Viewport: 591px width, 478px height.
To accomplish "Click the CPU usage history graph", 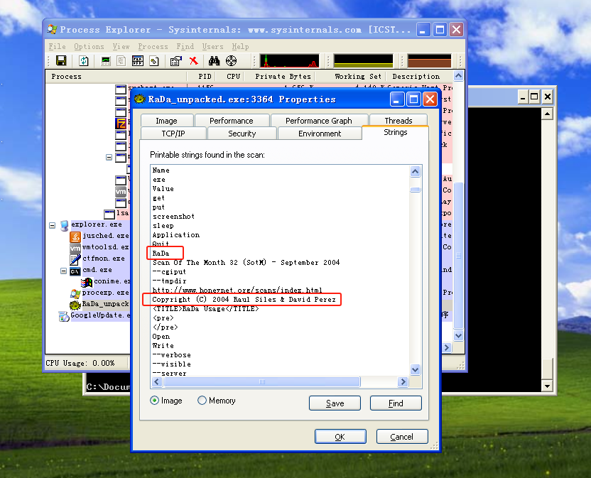I will coord(290,60).
